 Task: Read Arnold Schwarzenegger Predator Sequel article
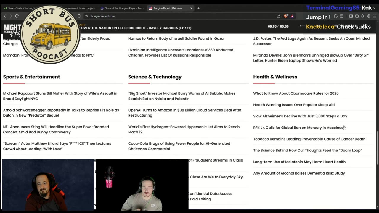pos(61,113)
